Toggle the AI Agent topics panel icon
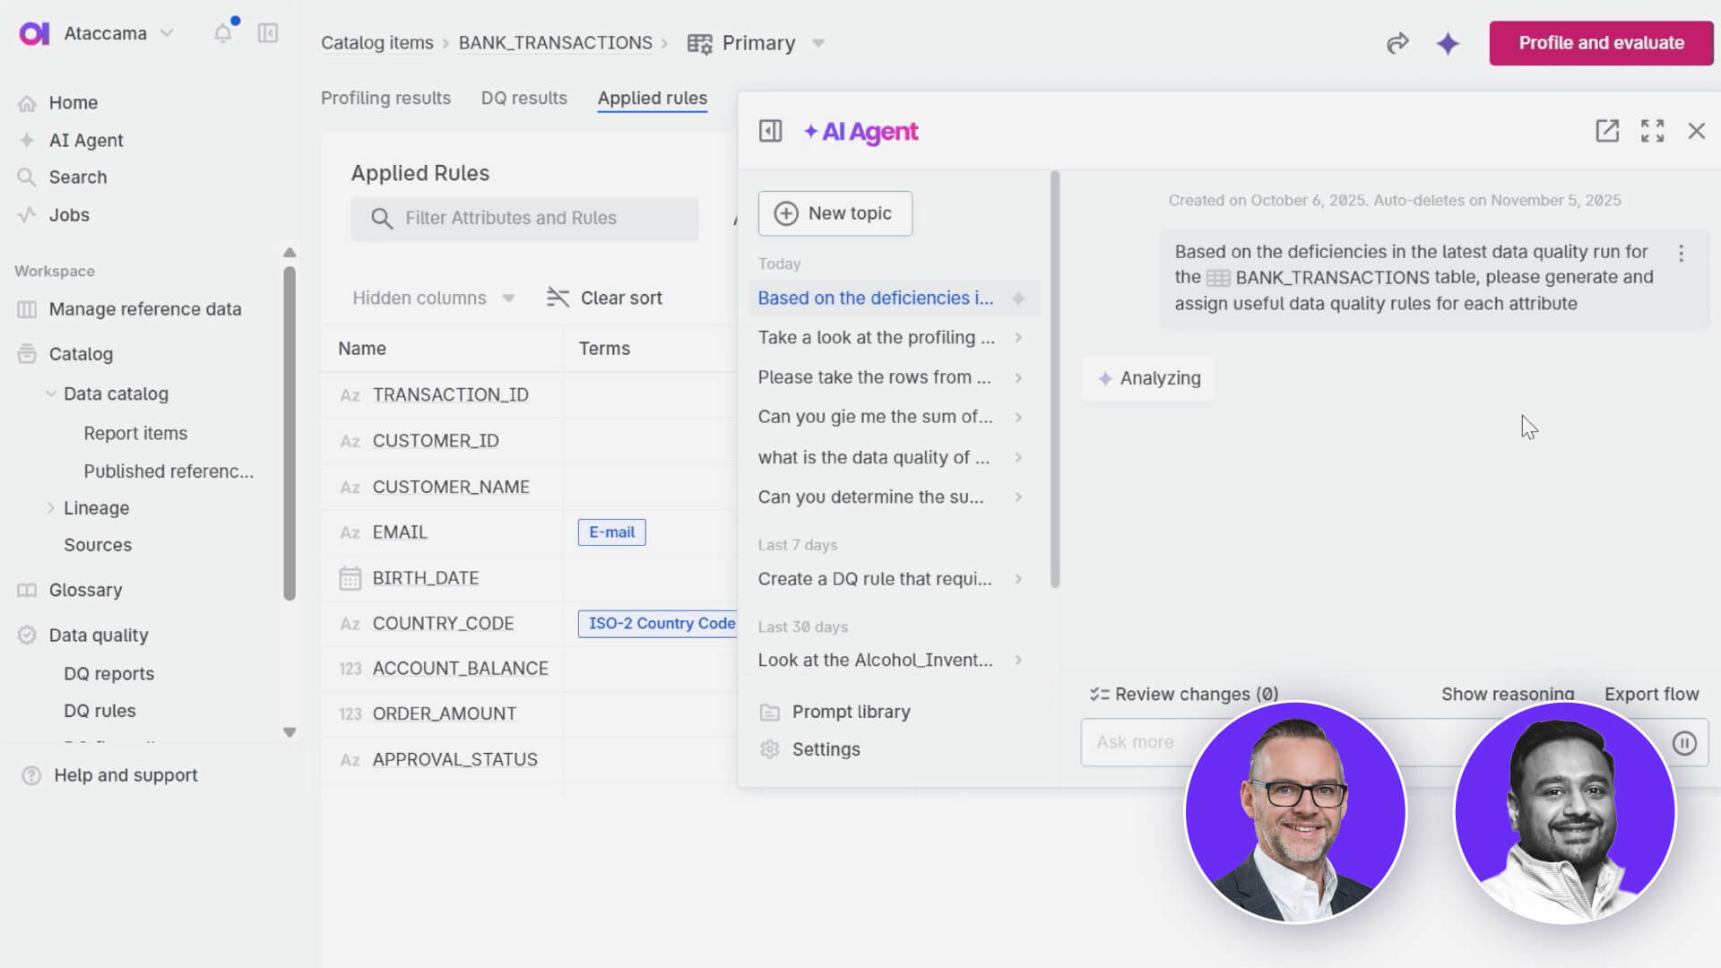 click(x=770, y=131)
